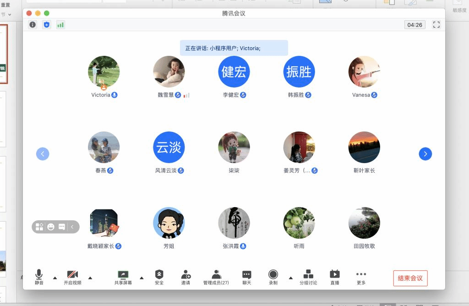469x306 pixels.
Task: Expand audio options arrow beside 静音
Action: (x=55, y=278)
